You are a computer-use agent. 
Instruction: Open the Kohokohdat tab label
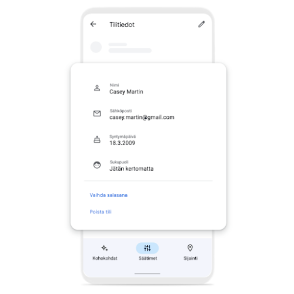(105, 258)
